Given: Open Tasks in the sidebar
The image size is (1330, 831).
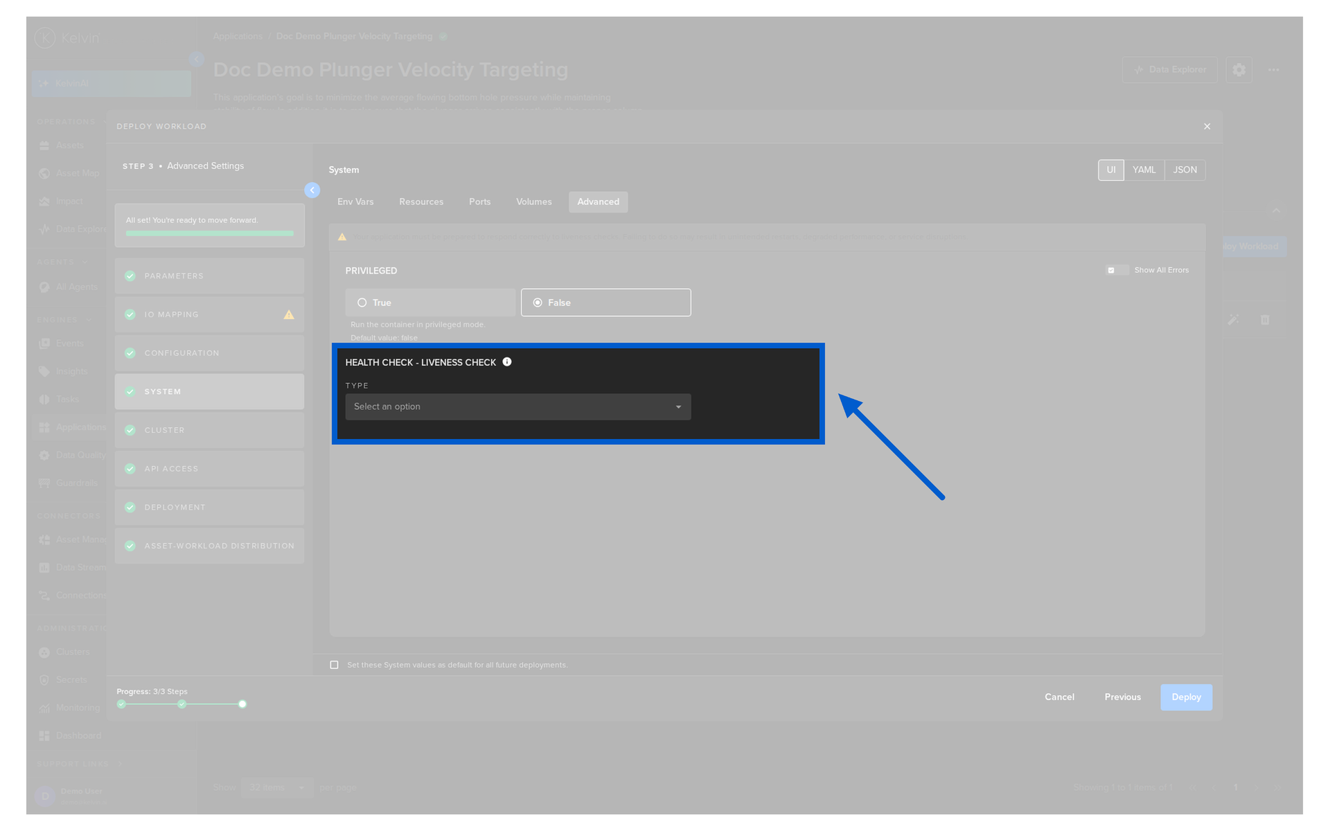Looking at the screenshot, I should click(x=67, y=400).
